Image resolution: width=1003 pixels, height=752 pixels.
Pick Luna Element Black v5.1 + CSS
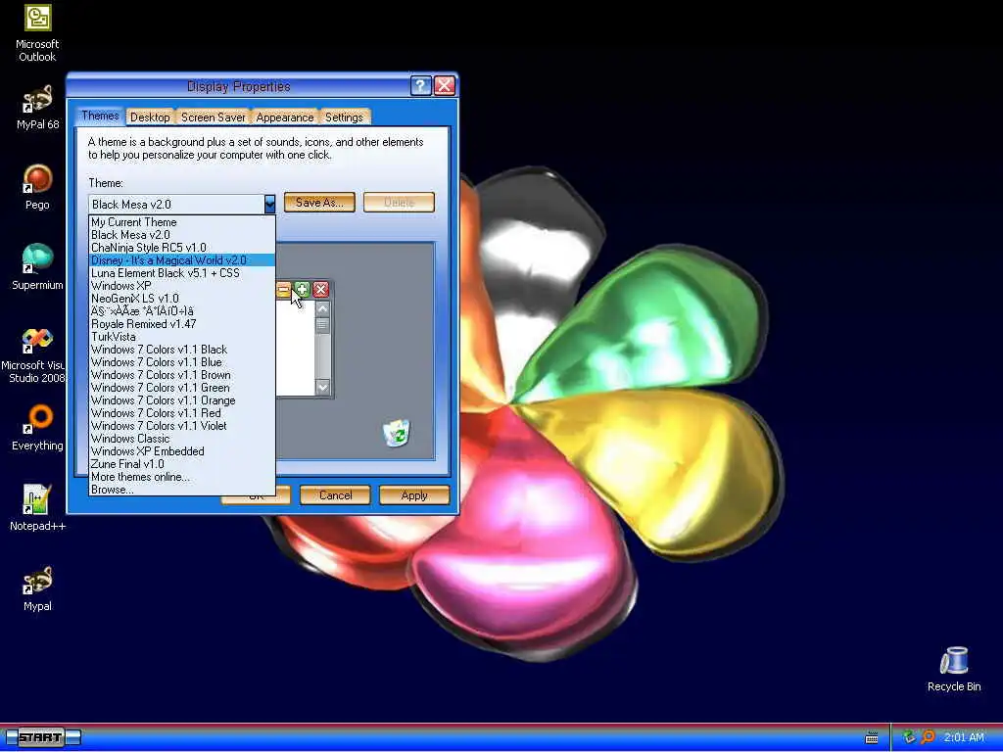point(181,273)
